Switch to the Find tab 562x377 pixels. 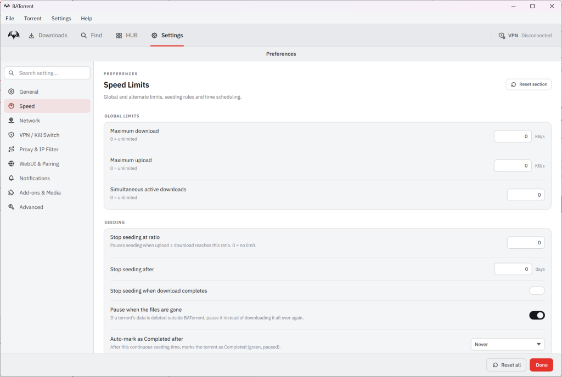pyautogui.click(x=92, y=36)
